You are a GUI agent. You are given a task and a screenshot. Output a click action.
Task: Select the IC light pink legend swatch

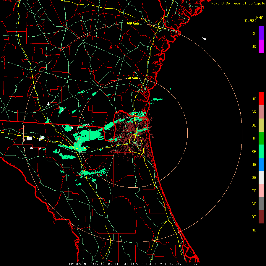(261, 191)
